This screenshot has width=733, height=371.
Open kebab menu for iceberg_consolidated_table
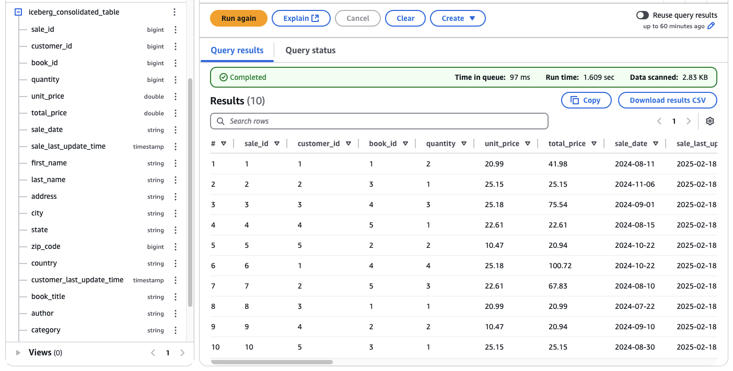pos(174,12)
